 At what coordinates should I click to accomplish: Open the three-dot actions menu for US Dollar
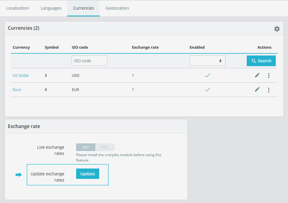pos(269,75)
